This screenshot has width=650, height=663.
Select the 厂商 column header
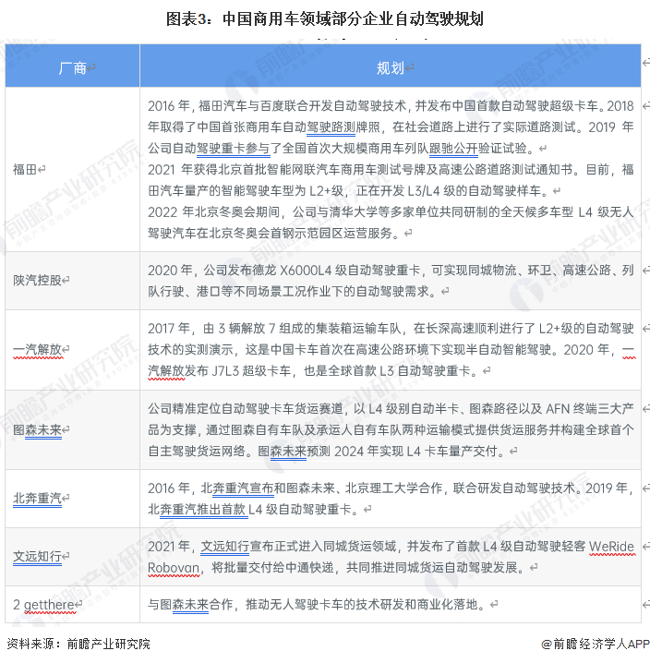[72, 66]
